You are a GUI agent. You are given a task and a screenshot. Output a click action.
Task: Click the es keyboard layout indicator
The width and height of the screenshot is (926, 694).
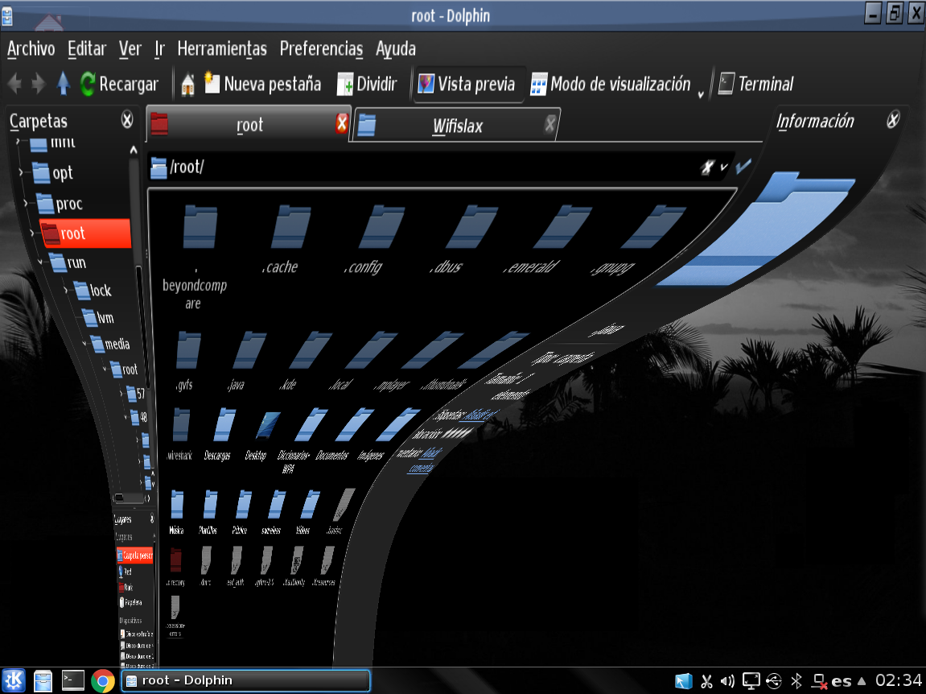(x=841, y=682)
